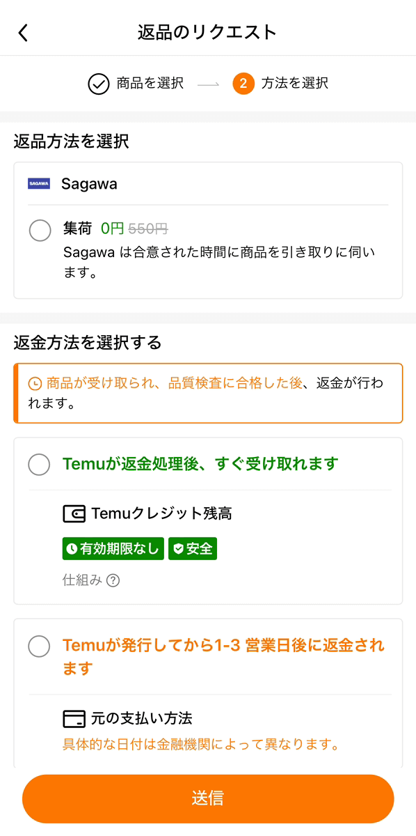Click the orange refund timing notice banner
The width and height of the screenshot is (416, 836).
coord(208,393)
